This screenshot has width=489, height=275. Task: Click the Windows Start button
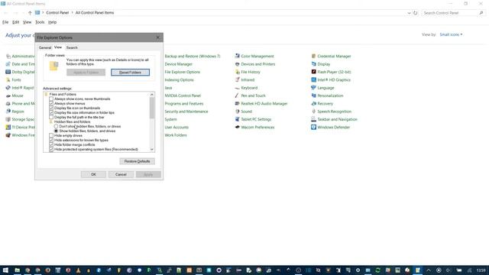(x=5, y=270)
